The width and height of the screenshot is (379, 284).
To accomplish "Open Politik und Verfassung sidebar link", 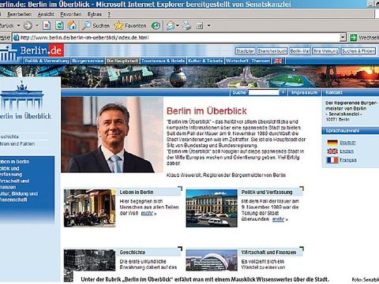I will click(11, 171).
